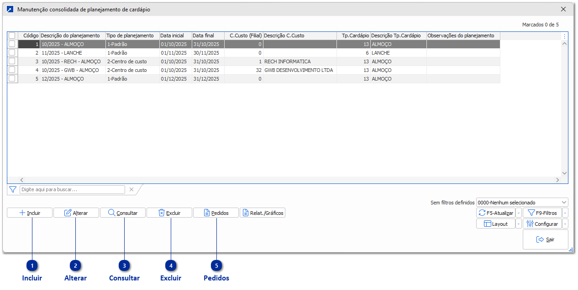Click the funnel filter icon by search box
This screenshot has height=290, width=578.
click(x=13, y=189)
